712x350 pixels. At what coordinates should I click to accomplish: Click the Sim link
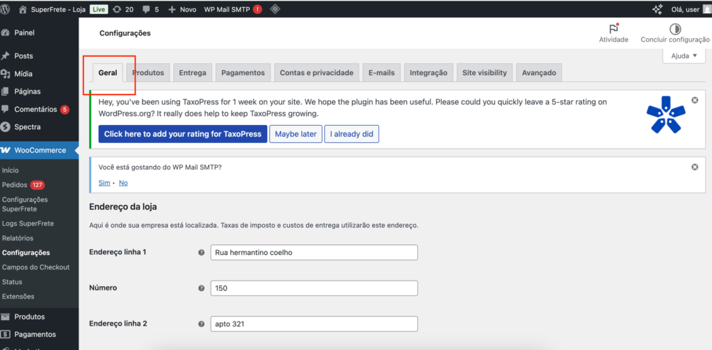pos(104,183)
